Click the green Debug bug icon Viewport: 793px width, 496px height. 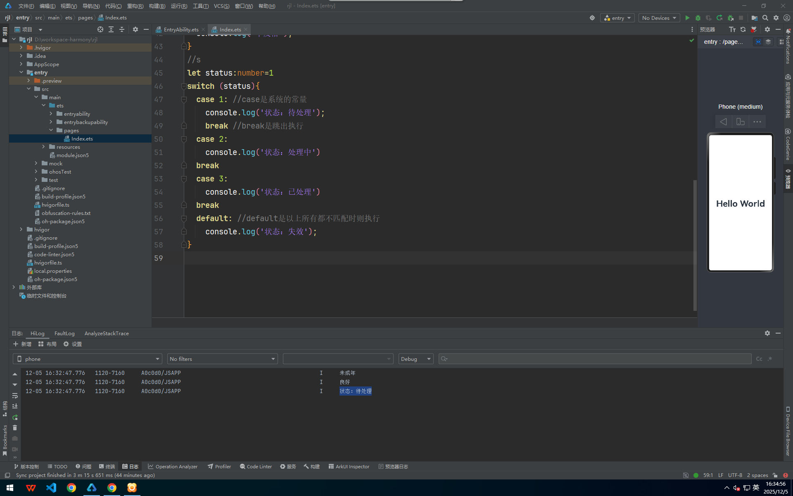click(x=698, y=18)
